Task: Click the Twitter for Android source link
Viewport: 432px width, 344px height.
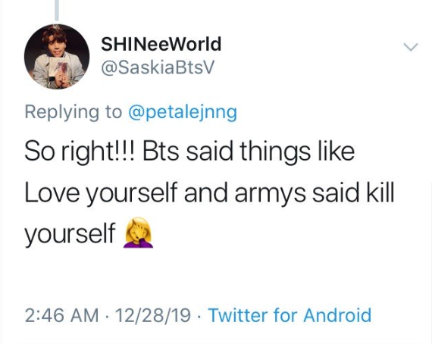Action: (x=290, y=314)
